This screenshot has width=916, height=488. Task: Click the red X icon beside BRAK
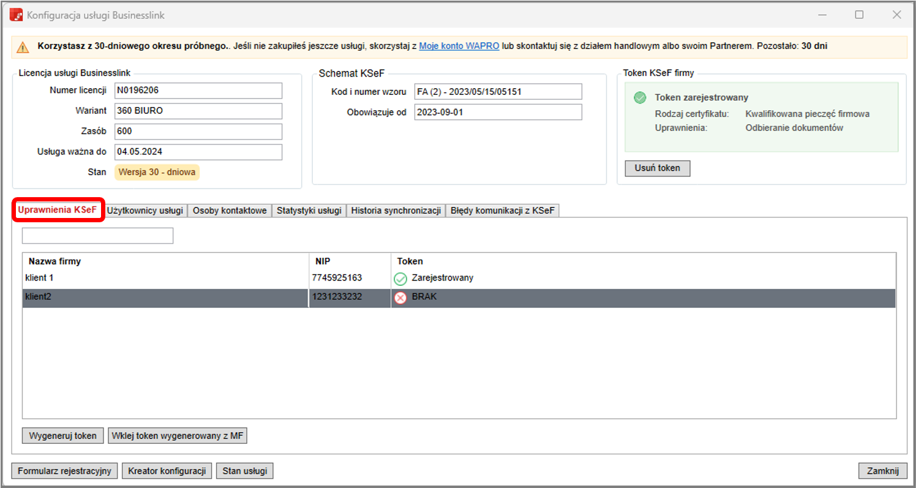pyautogui.click(x=400, y=298)
